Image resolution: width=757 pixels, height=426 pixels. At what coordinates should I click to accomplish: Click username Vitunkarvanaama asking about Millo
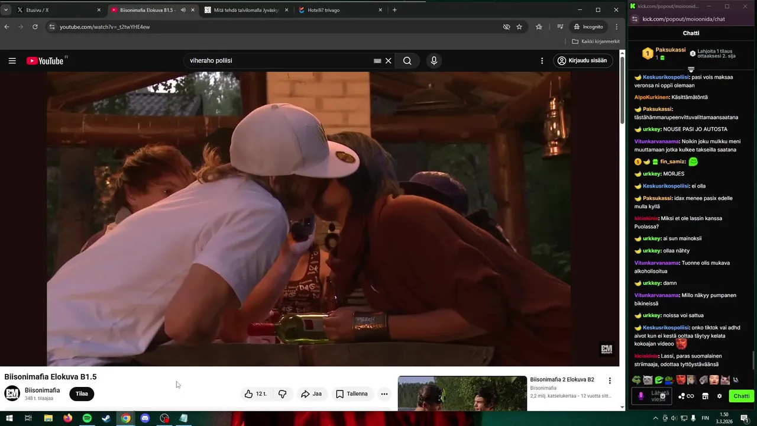(x=657, y=295)
